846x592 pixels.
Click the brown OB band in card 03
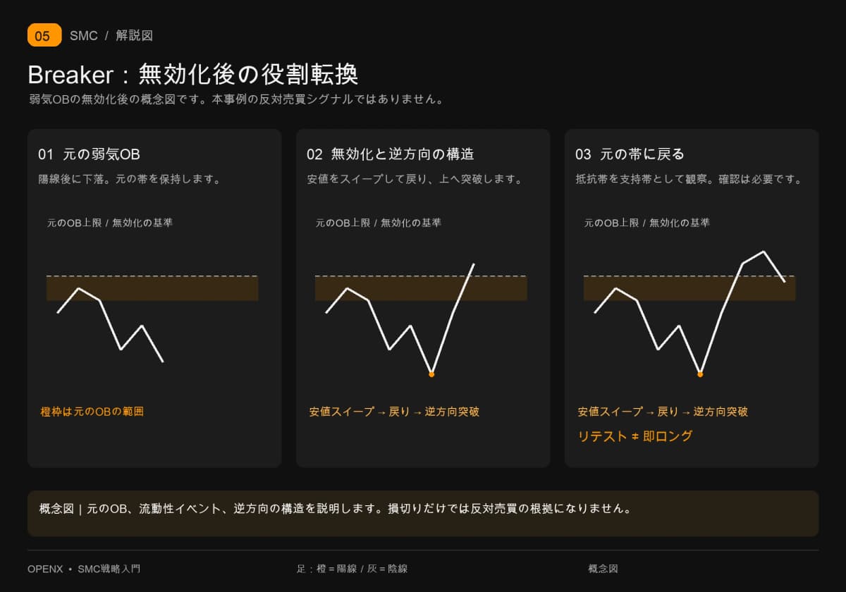click(689, 288)
